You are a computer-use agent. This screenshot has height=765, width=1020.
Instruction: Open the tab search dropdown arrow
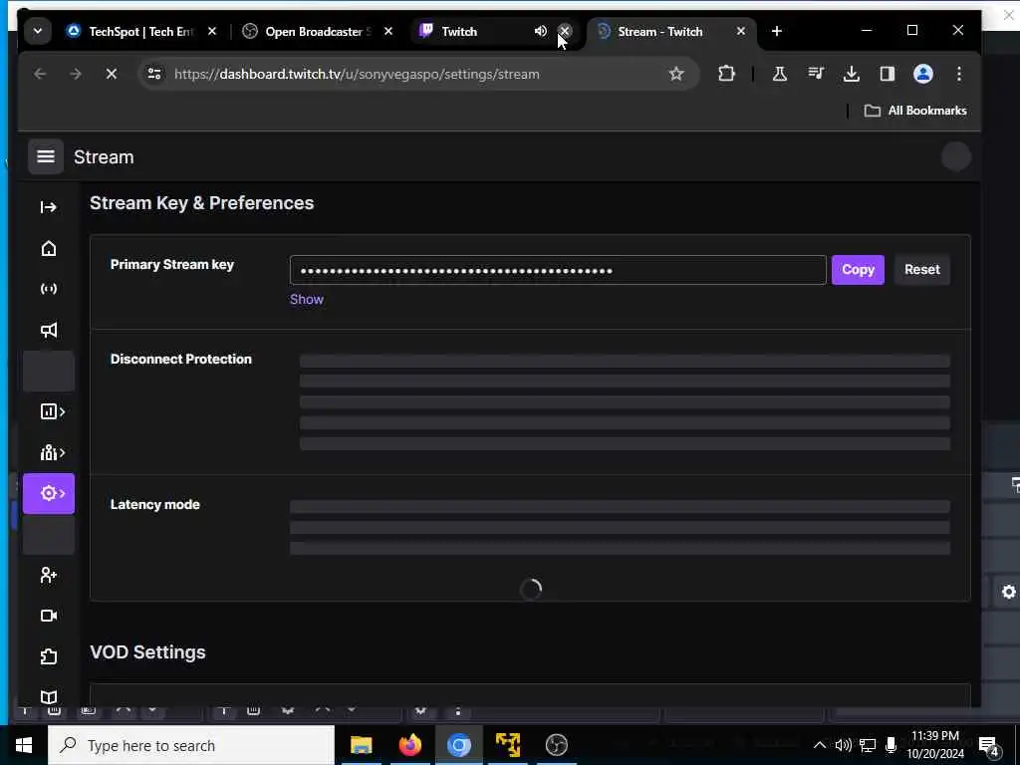pos(38,31)
